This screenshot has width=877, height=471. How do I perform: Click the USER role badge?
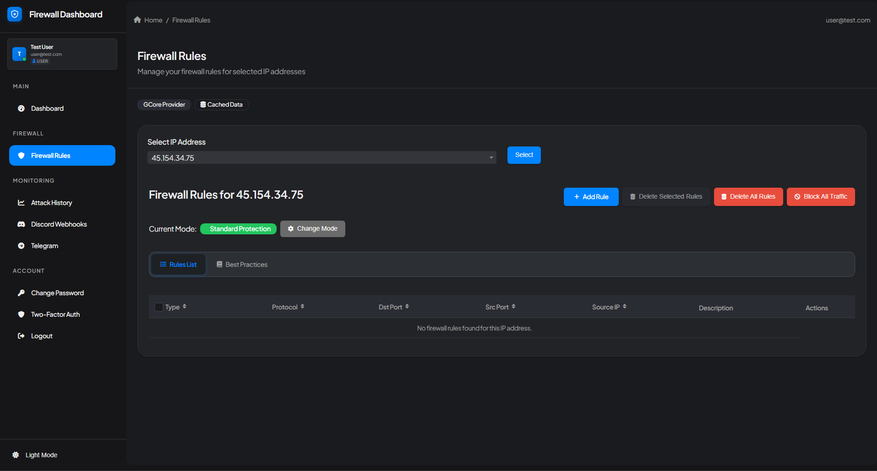pos(40,61)
